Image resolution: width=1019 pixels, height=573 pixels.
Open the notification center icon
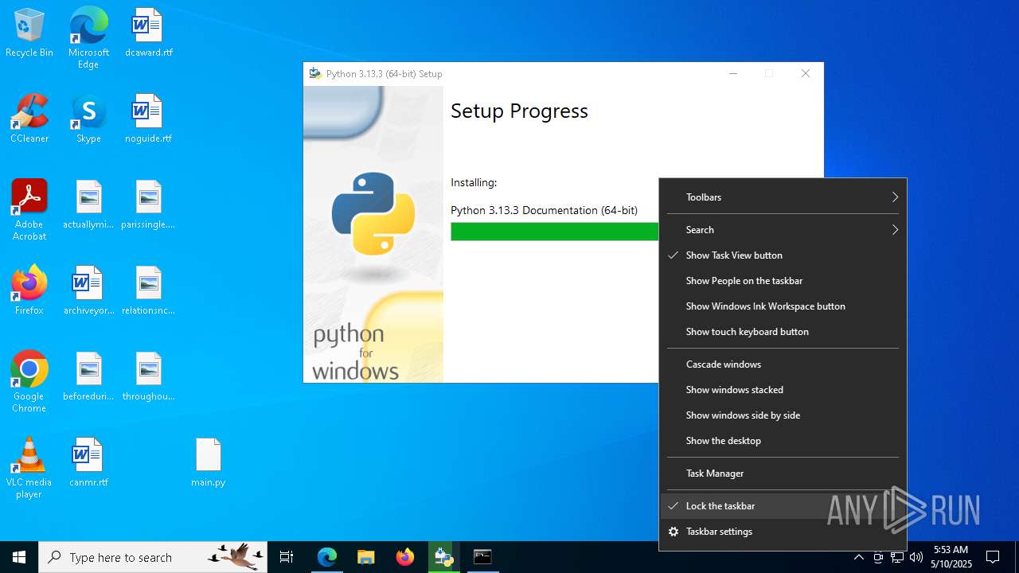coord(993,557)
